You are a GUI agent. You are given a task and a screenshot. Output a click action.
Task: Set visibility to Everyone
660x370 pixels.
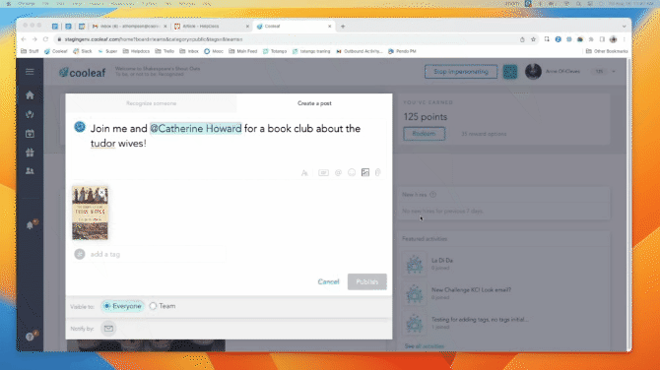tap(122, 306)
